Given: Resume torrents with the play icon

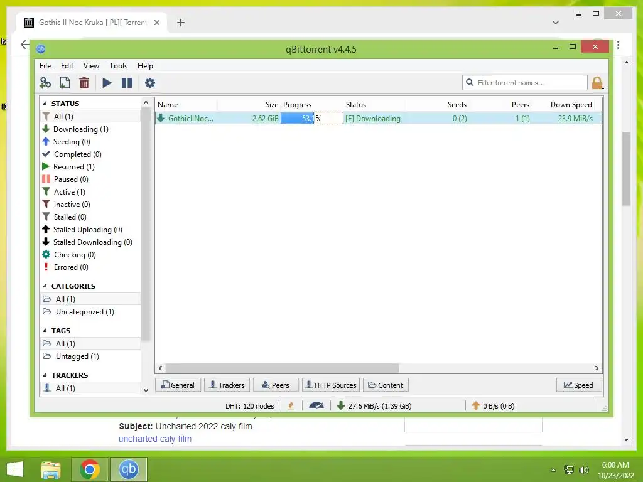Looking at the screenshot, I should [107, 83].
